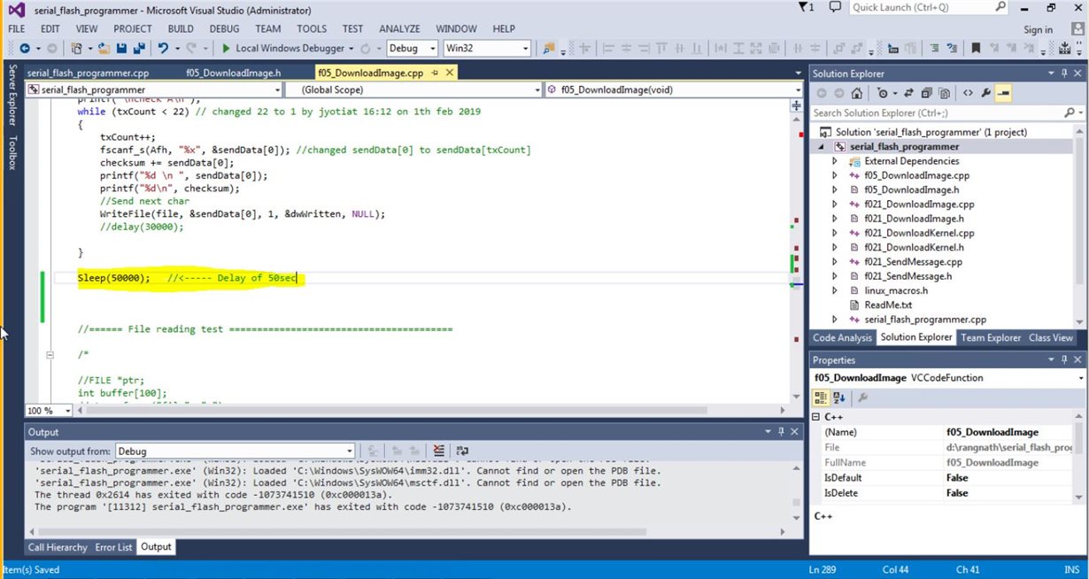
Task: Click Collapse All icon in Solution Explorer
Action: (926, 93)
